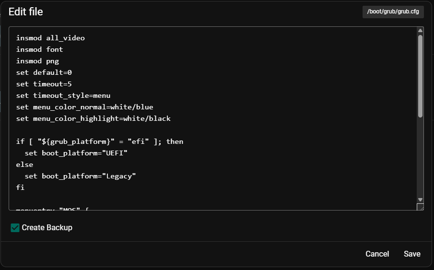Image resolution: width=434 pixels, height=270 pixels.
Task: Click the /boot/grub/grub.cfg path badge
Action: pos(393,12)
